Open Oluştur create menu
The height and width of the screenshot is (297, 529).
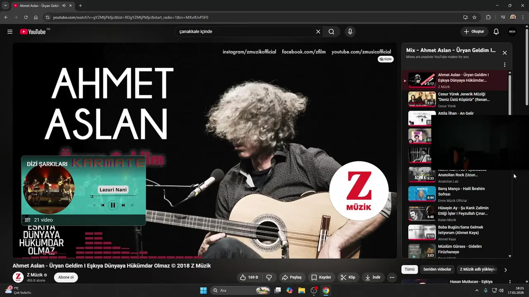point(474,32)
